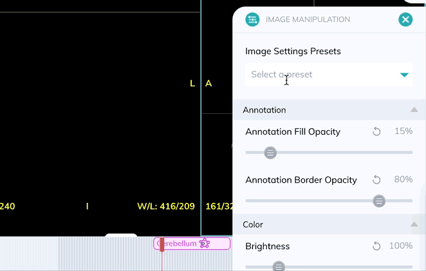Click the Annotation Fill Opacity slider handle
The width and height of the screenshot is (426, 271).
pos(270,153)
